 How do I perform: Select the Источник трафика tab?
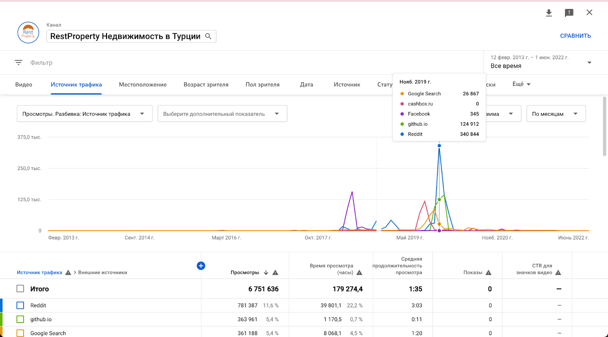click(x=76, y=85)
